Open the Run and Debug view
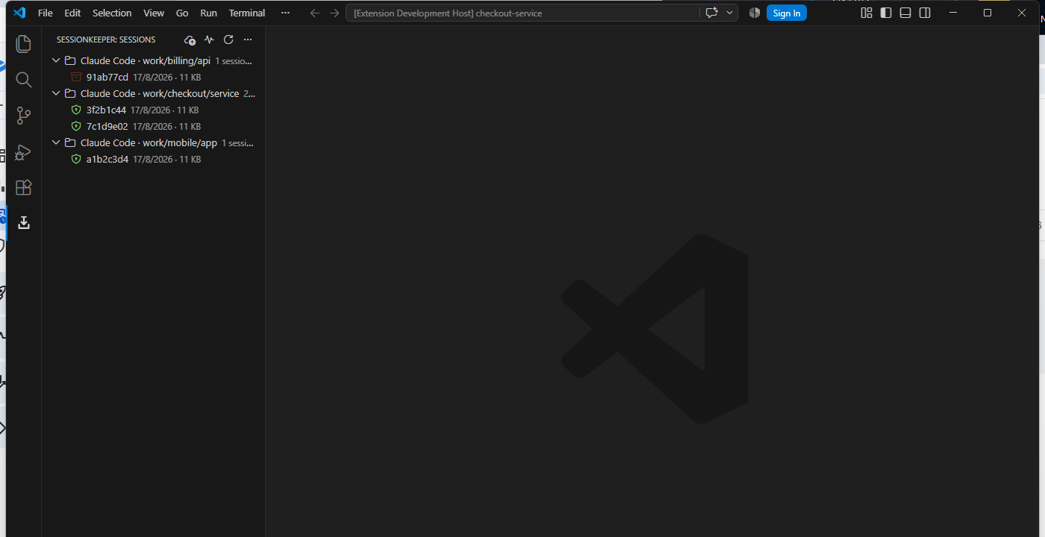1045x537 pixels. pos(24,151)
